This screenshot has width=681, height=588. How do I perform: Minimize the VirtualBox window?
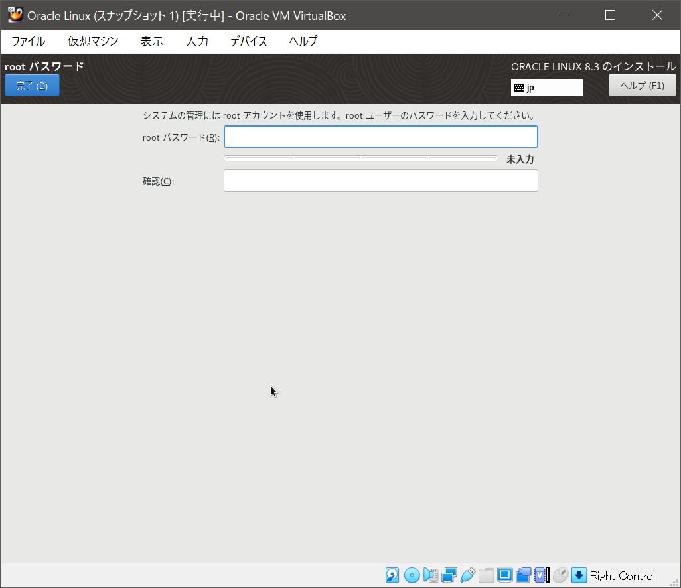pyautogui.click(x=565, y=15)
